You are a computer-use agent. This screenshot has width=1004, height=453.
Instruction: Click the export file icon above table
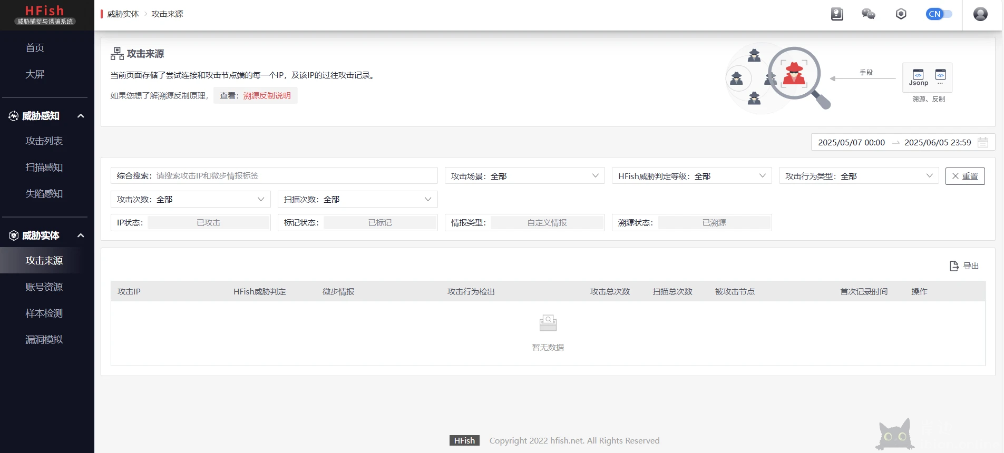(954, 266)
